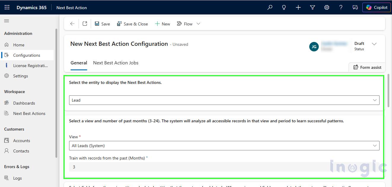Select the General tab
Image resolution: width=392 pixels, height=187 pixels.
pyautogui.click(x=79, y=63)
